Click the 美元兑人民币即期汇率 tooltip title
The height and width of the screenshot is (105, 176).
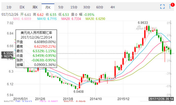coord(36,33)
